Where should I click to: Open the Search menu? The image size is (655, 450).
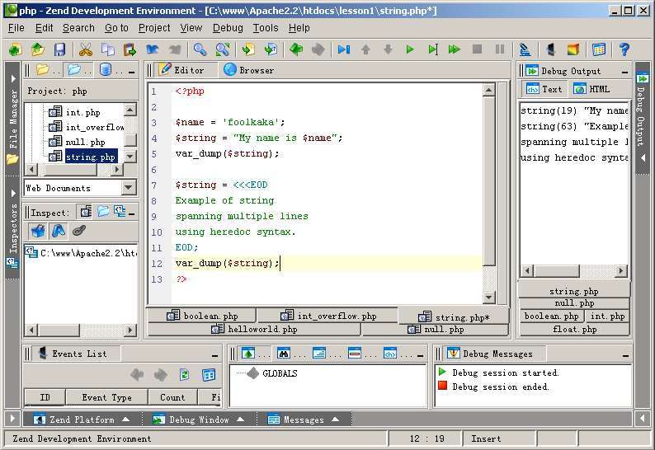pyautogui.click(x=78, y=28)
